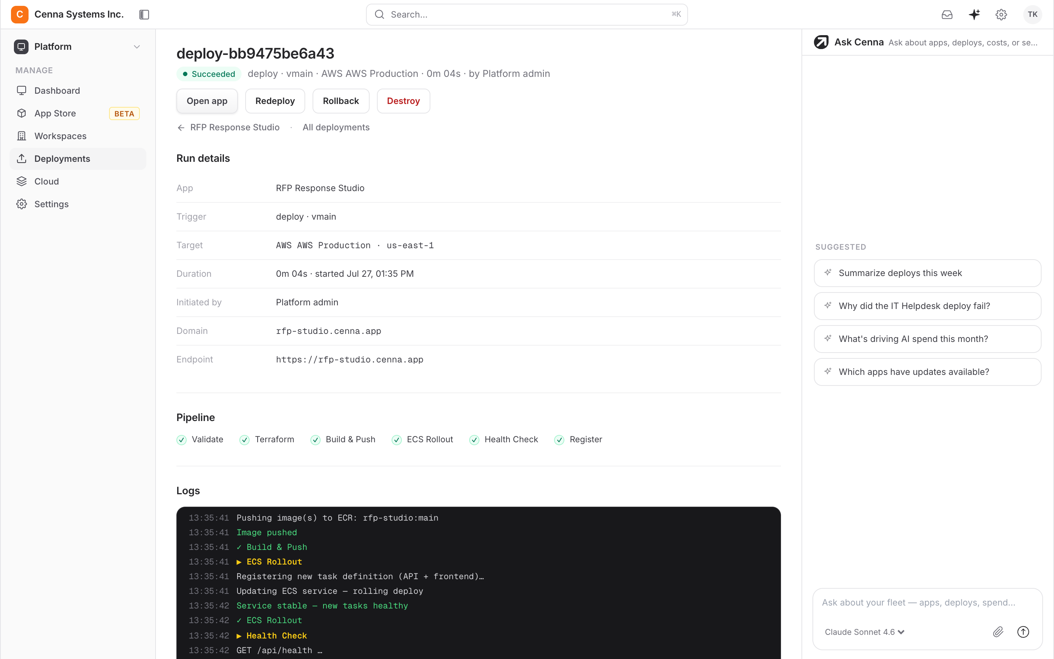
Task: Toggle the sidebar collapse icon
Action: (x=144, y=14)
